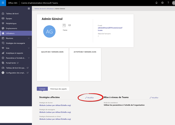Click 'Utiliser les paramètres à l'échelle de l'organisation' text

tap(124, 105)
